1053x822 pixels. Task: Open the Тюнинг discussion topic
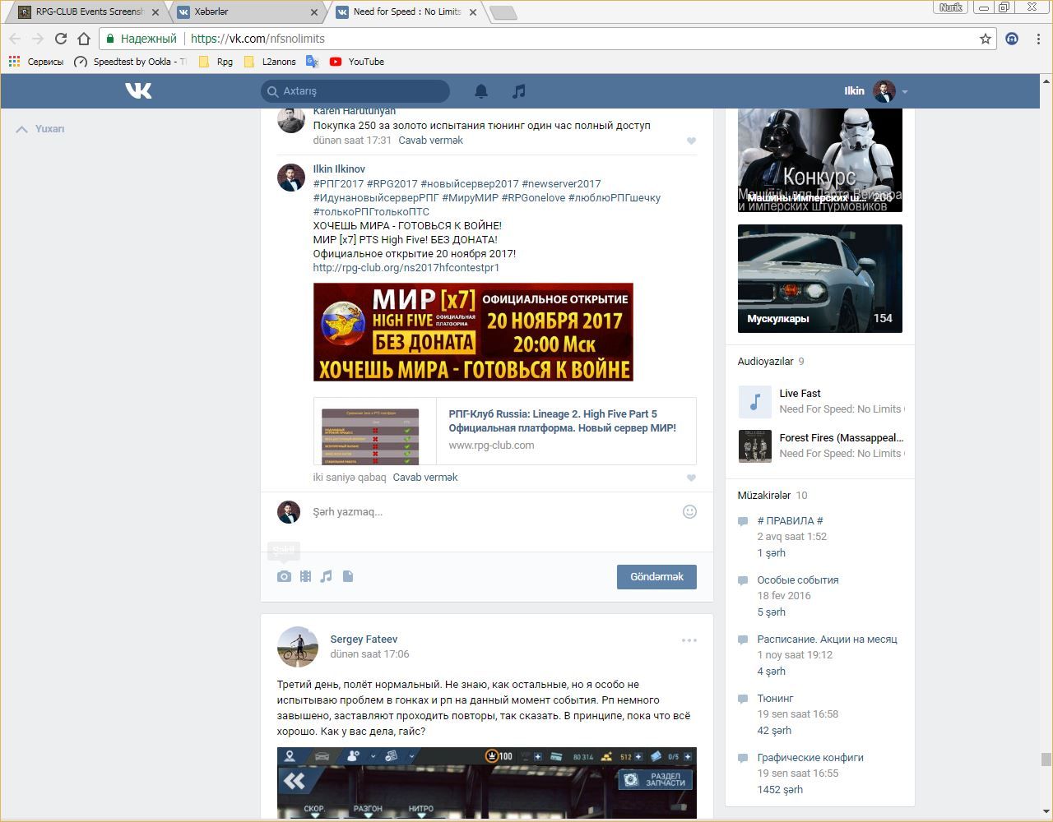775,699
